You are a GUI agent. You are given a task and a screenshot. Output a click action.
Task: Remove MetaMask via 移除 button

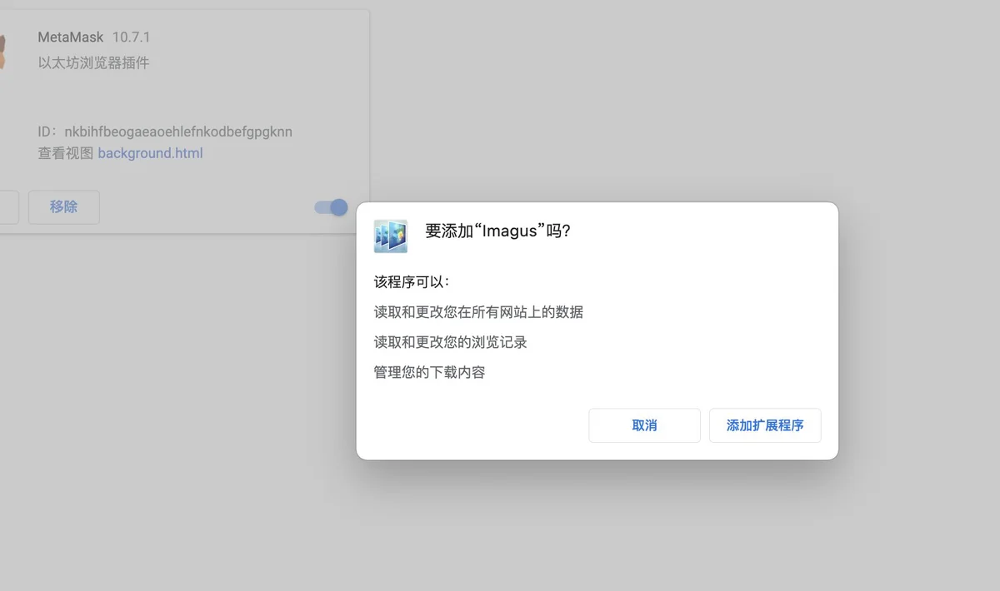coord(64,207)
